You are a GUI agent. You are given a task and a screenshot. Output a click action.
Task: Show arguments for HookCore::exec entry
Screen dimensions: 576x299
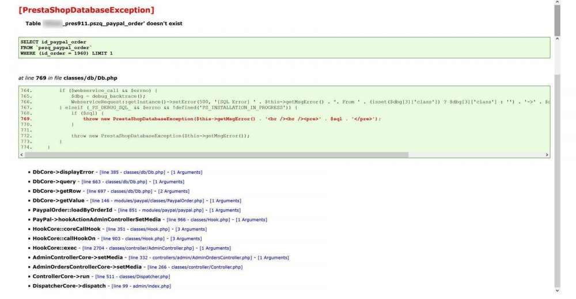click(x=215, y=248)
